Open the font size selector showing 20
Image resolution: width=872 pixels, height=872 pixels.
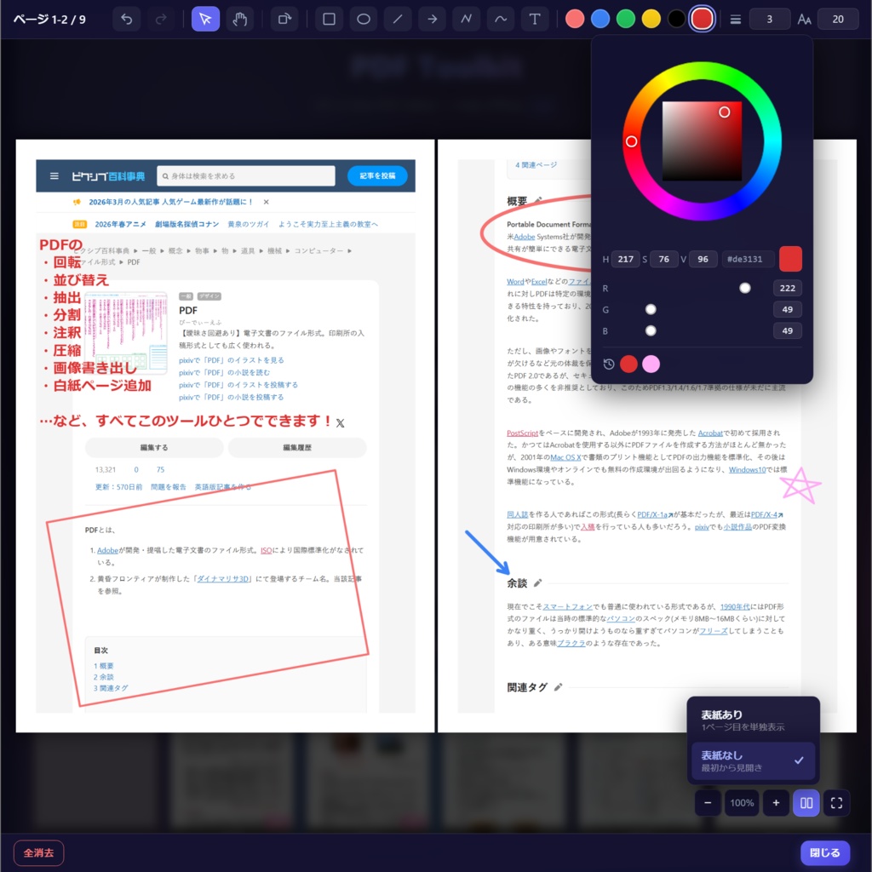[838, 18]
